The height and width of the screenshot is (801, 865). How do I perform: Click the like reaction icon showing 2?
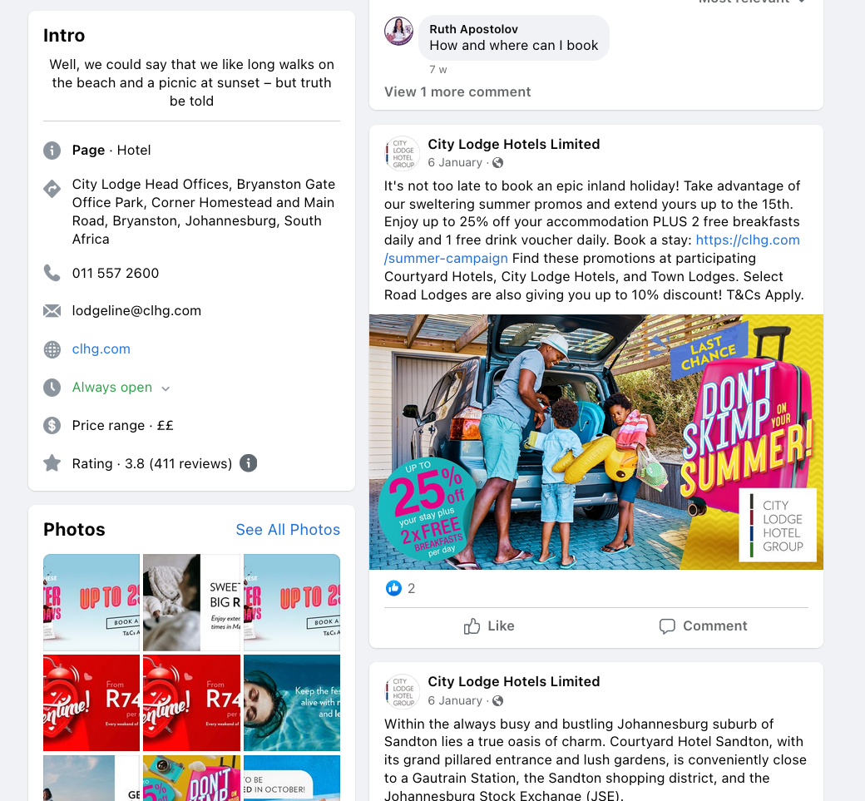393,589
